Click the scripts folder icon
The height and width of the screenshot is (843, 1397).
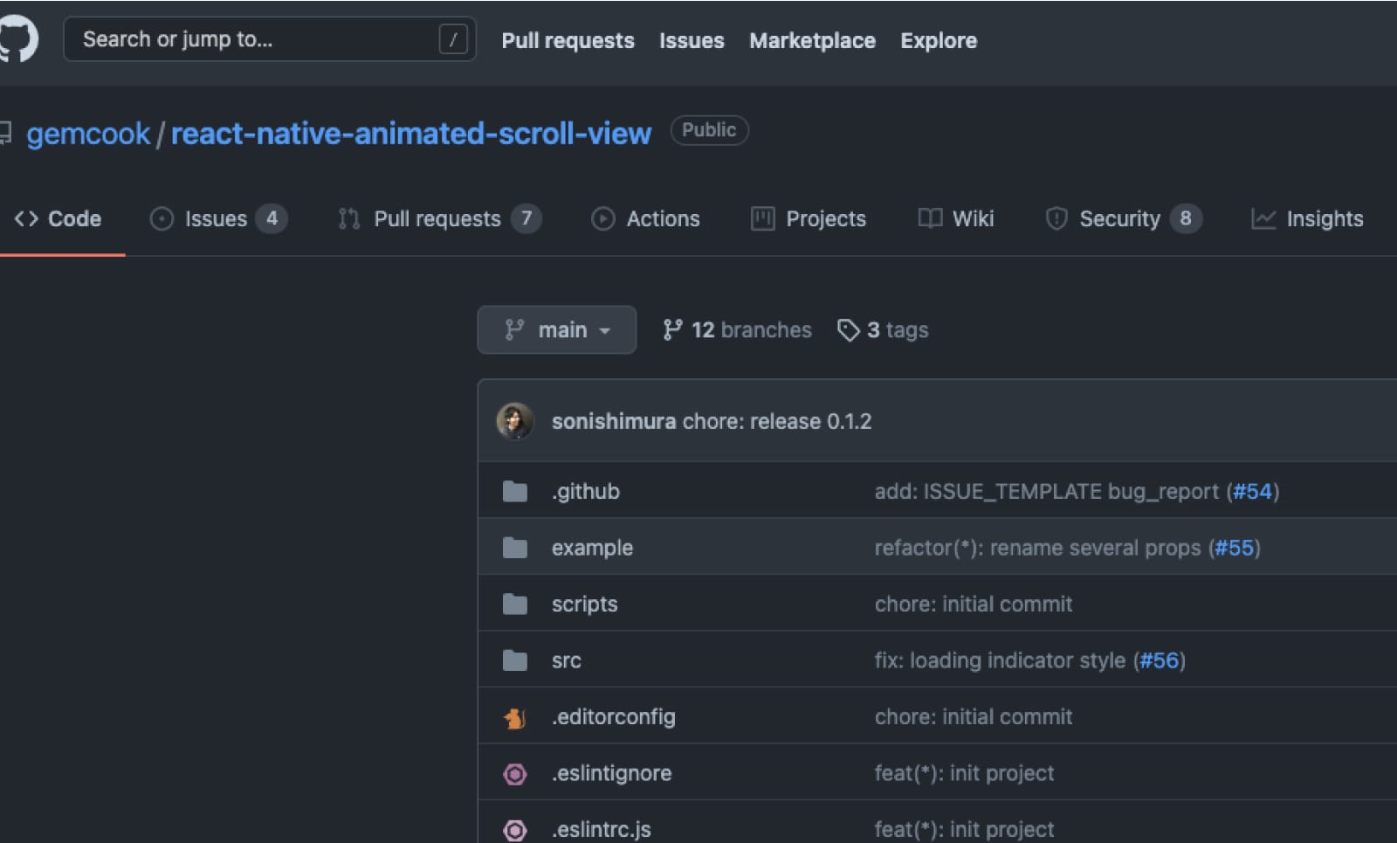515,604
